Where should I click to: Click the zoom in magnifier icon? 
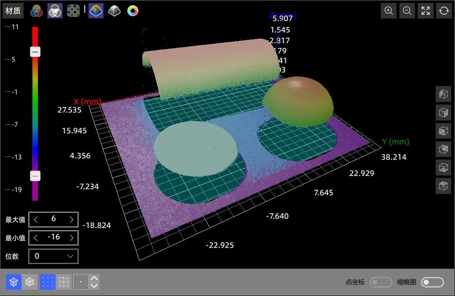pos(389,11)
